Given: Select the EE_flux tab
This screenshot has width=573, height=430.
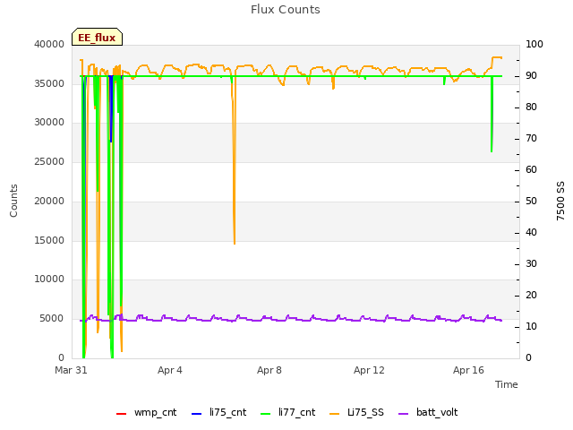Looking at the screenshot, I should (x=97, y=37).
